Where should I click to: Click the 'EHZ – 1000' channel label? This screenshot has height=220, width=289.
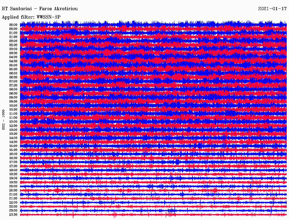tap(3, 120)
